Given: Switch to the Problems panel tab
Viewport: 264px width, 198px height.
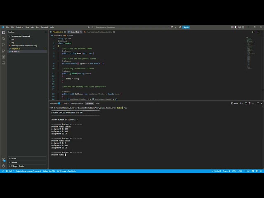Looking at the screenshot, I should [x=55, y=104].
